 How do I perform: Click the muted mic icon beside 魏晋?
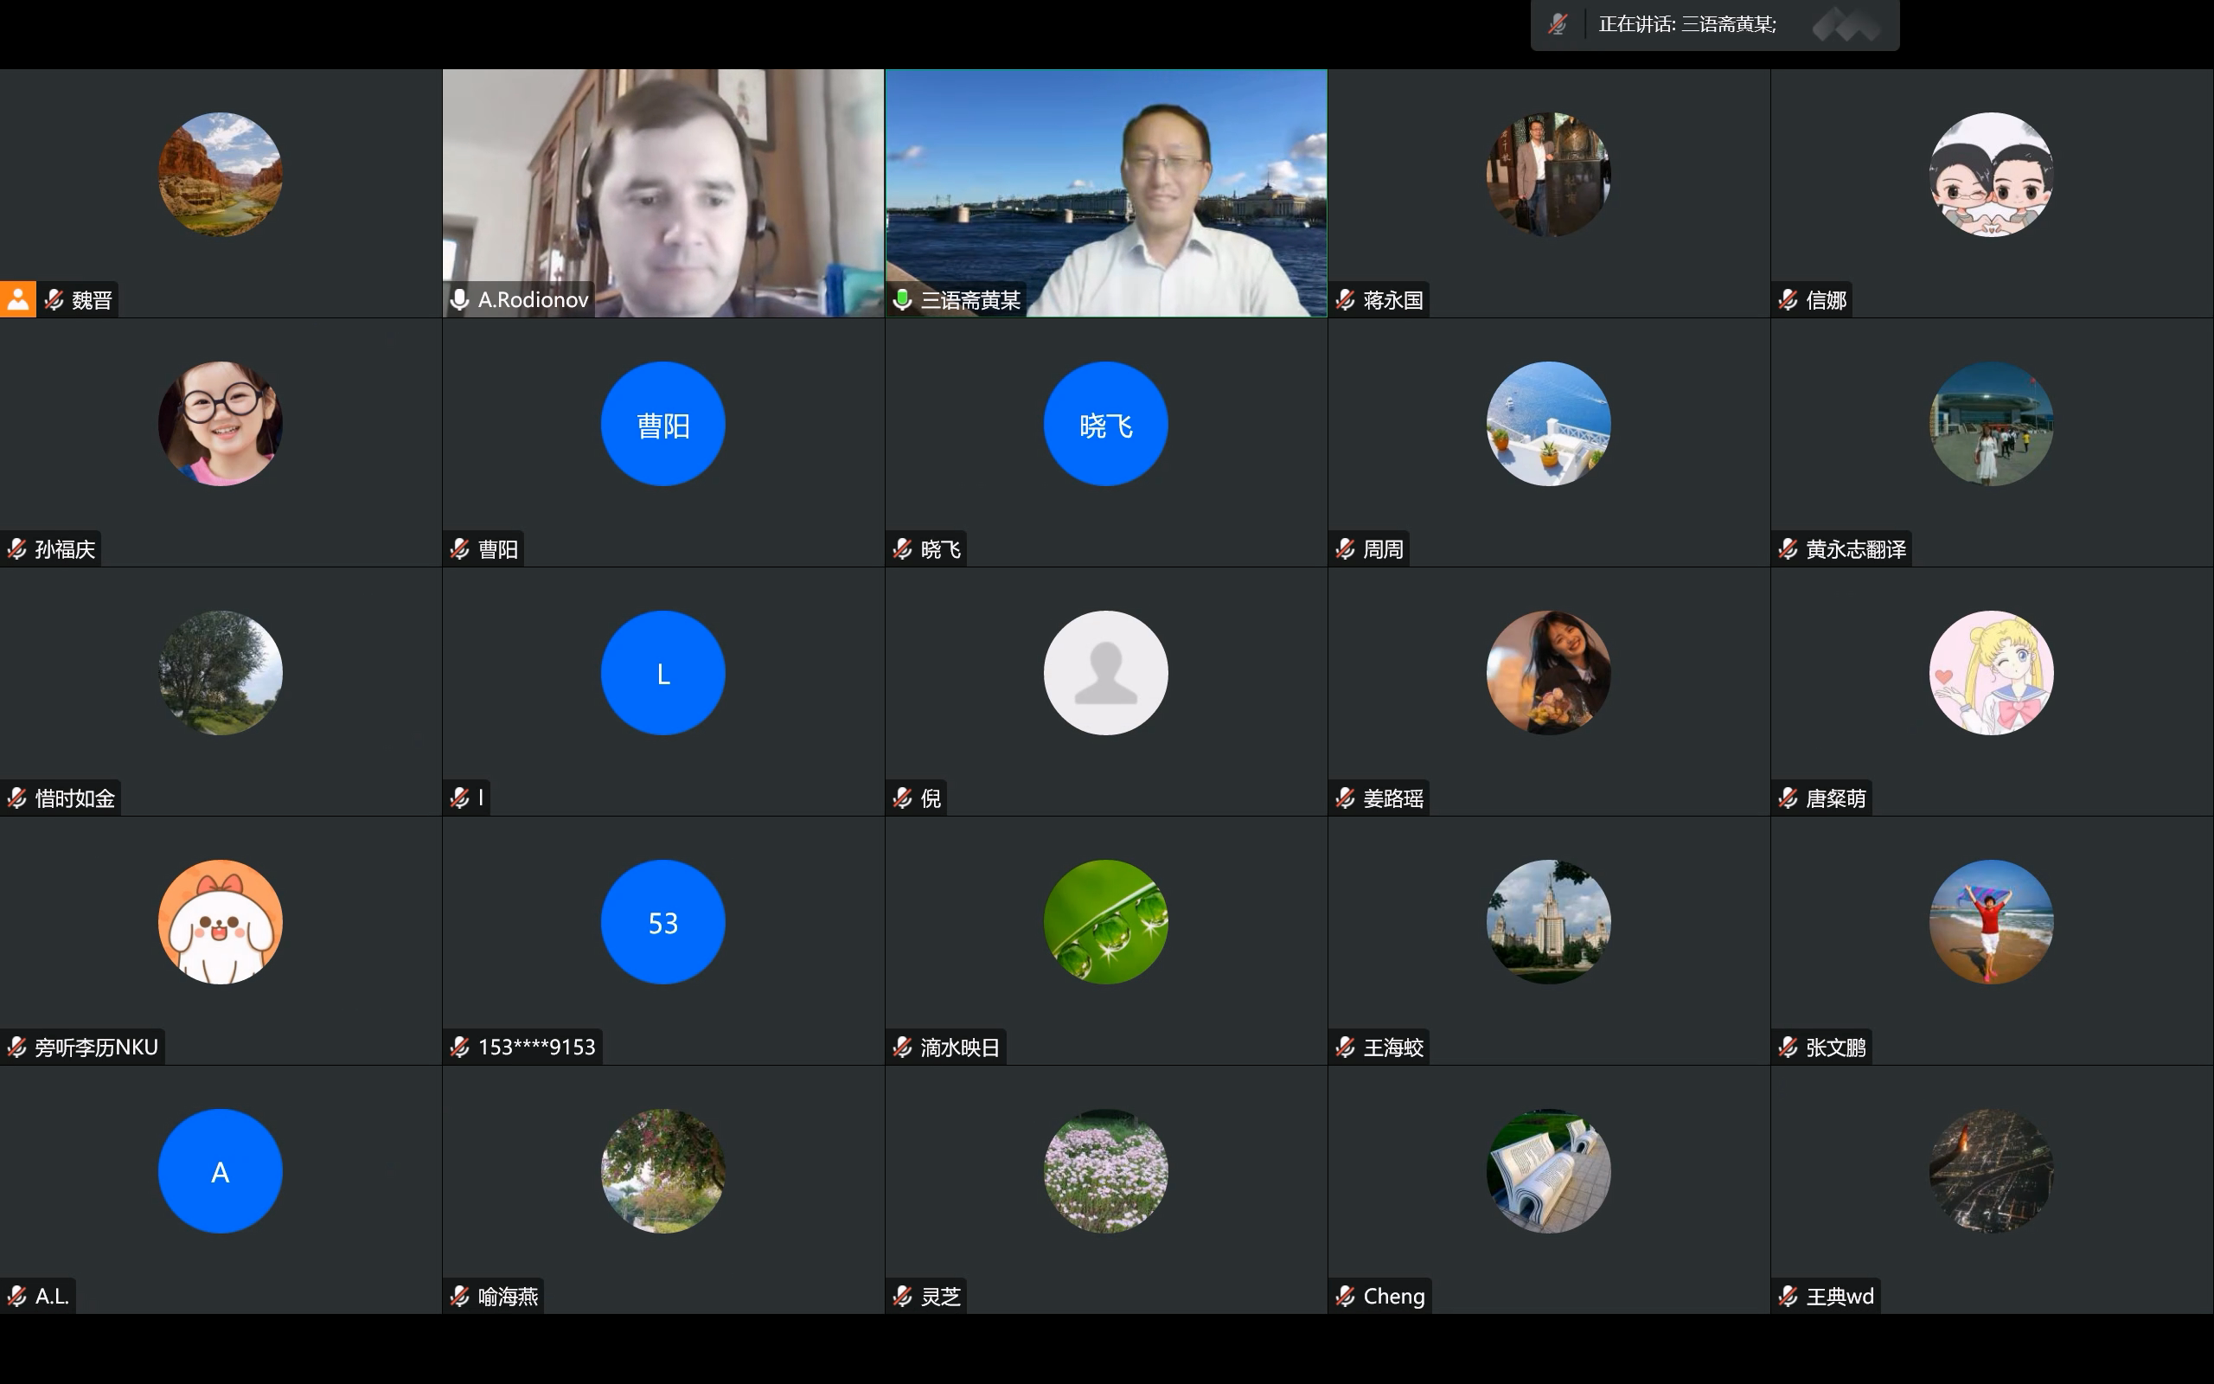coord(54,299)
